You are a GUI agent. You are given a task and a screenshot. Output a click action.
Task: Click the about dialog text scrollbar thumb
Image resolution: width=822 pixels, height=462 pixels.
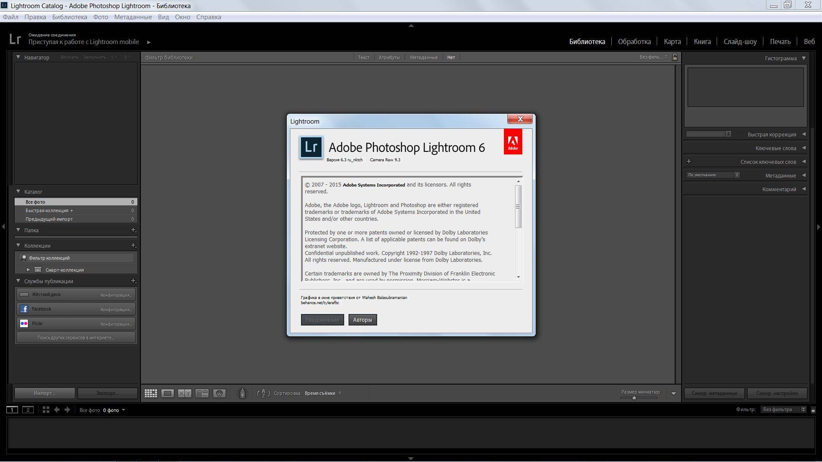[518, 207]
